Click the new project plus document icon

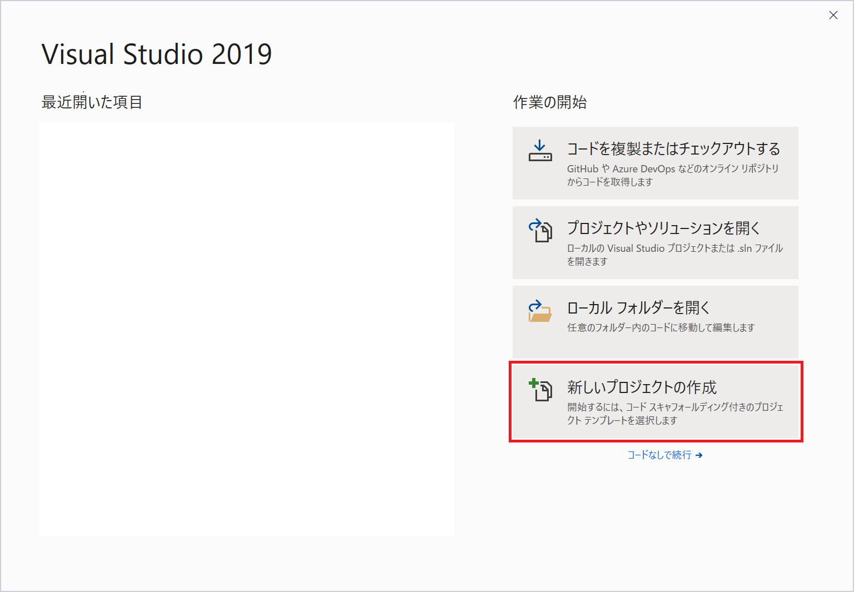click(x=540, y=390)
